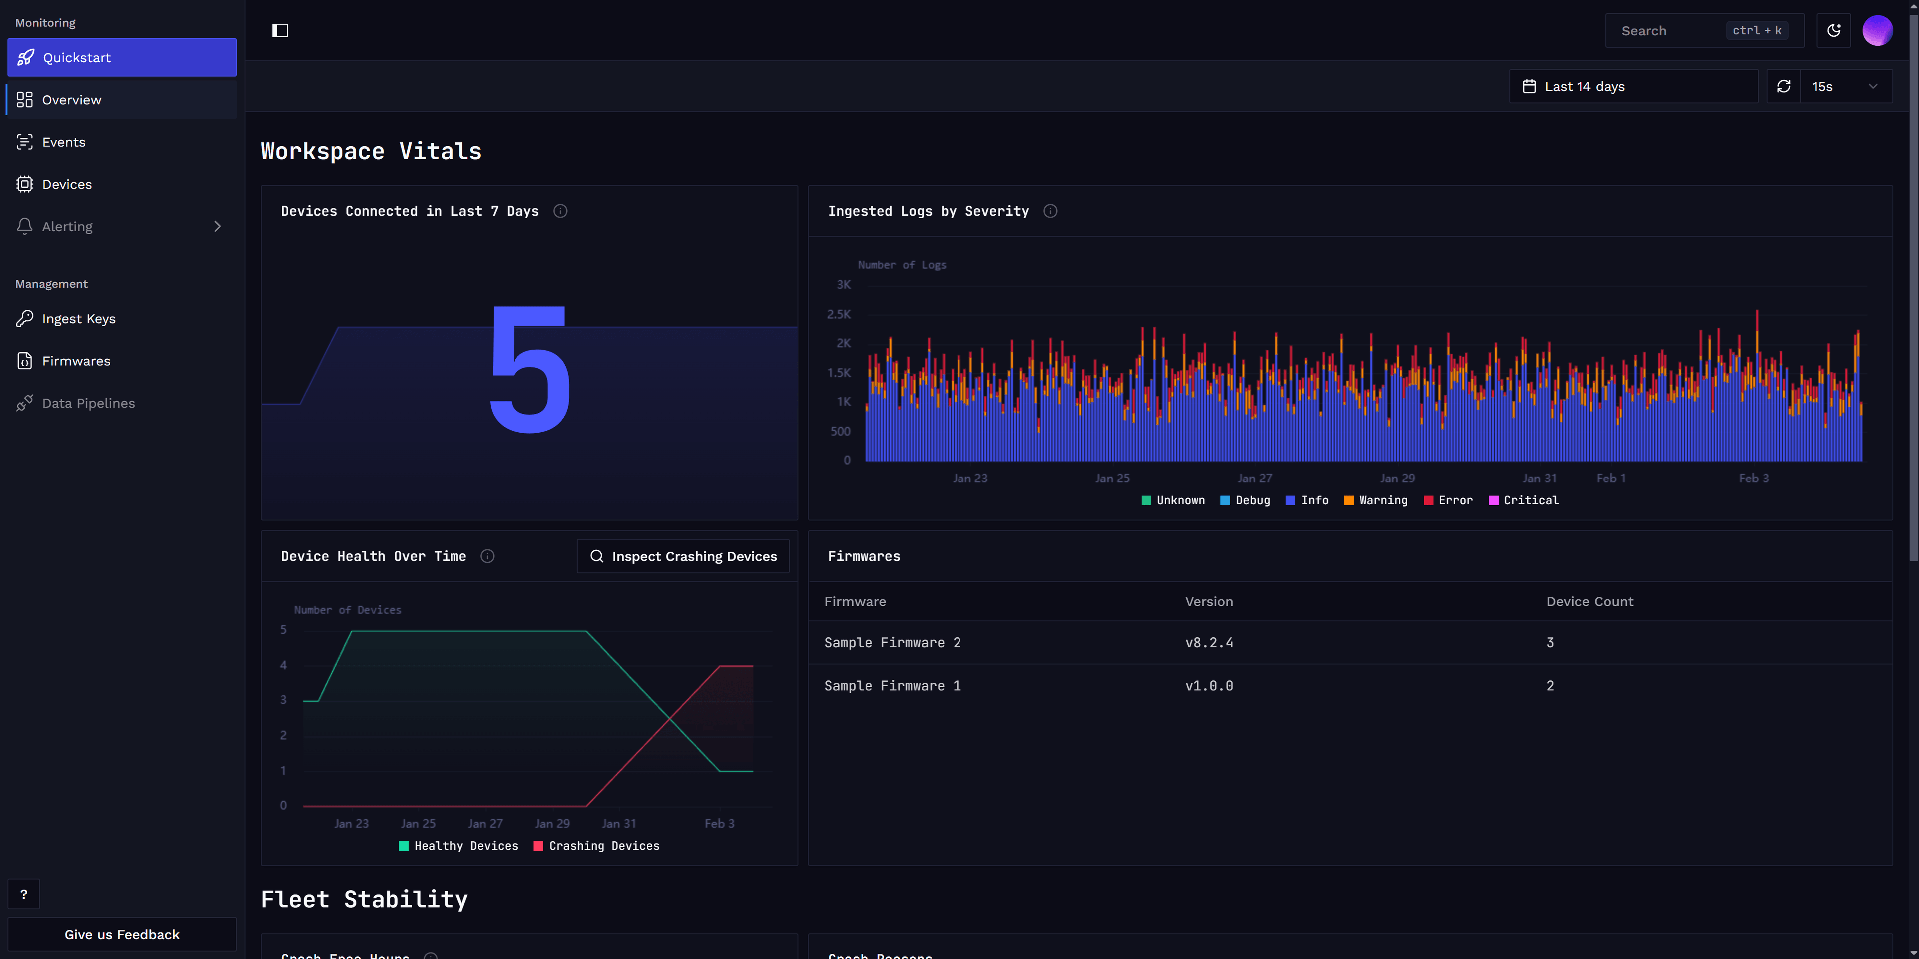This screenshot has height=959, width=1919.
Task: Click the Search input field
Action: 1669,30
